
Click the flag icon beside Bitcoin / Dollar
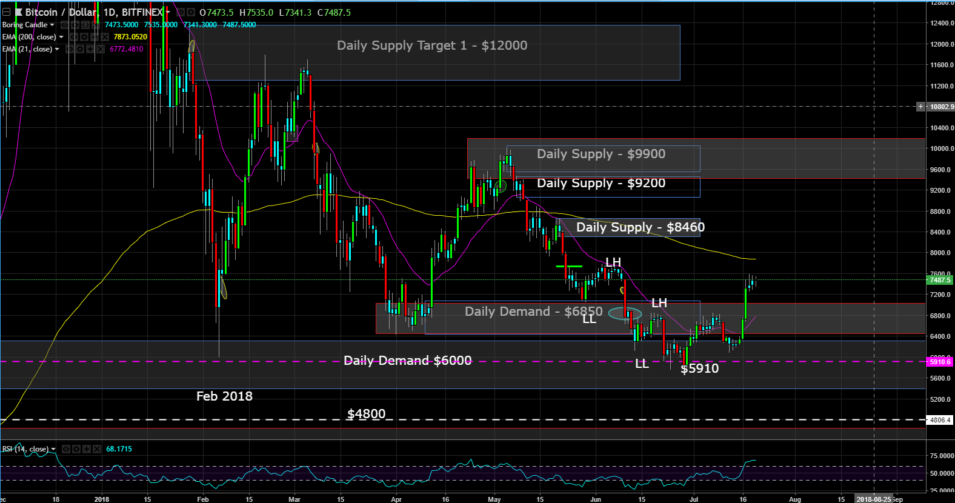[x=19, y=12]
